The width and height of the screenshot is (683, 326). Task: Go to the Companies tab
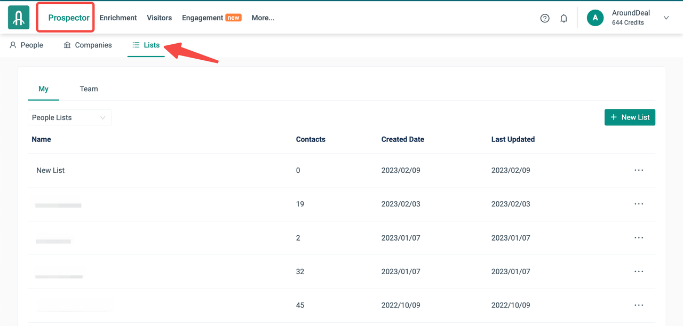pyautogui.click(x=88, y=45)
